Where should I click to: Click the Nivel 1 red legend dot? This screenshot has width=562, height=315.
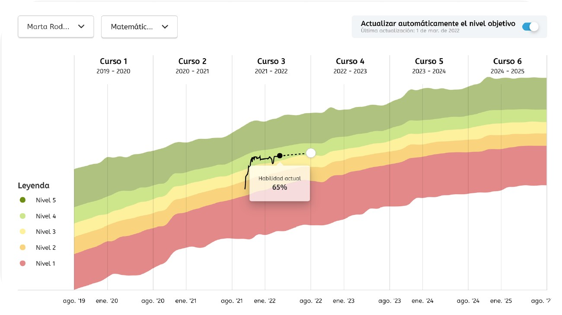coord(23,264)
